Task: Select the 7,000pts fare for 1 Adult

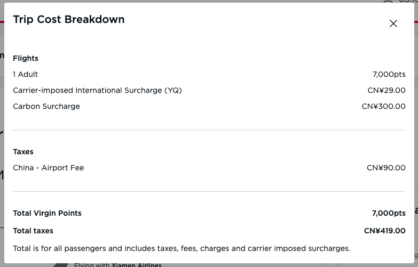Action: pyautogui.click(x=389, y=74)
